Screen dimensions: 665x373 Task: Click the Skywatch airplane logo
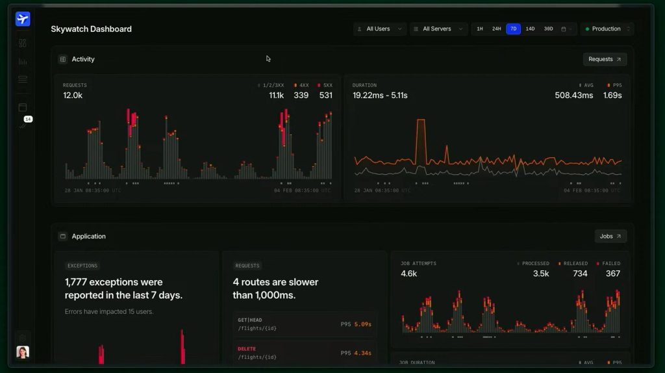click(x=23, y=19)
